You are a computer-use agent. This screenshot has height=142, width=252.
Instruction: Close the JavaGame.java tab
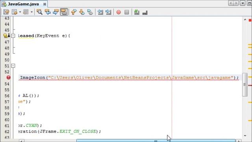(44, 4)
